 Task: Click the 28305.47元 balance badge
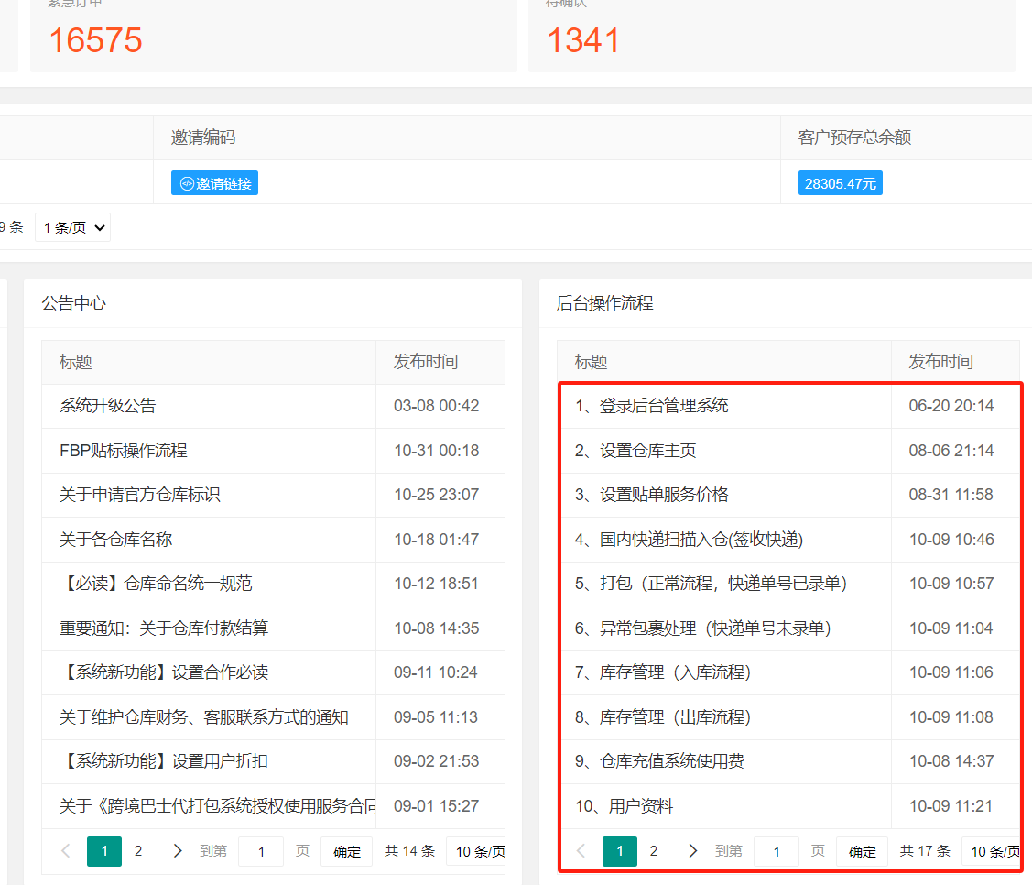840,183
